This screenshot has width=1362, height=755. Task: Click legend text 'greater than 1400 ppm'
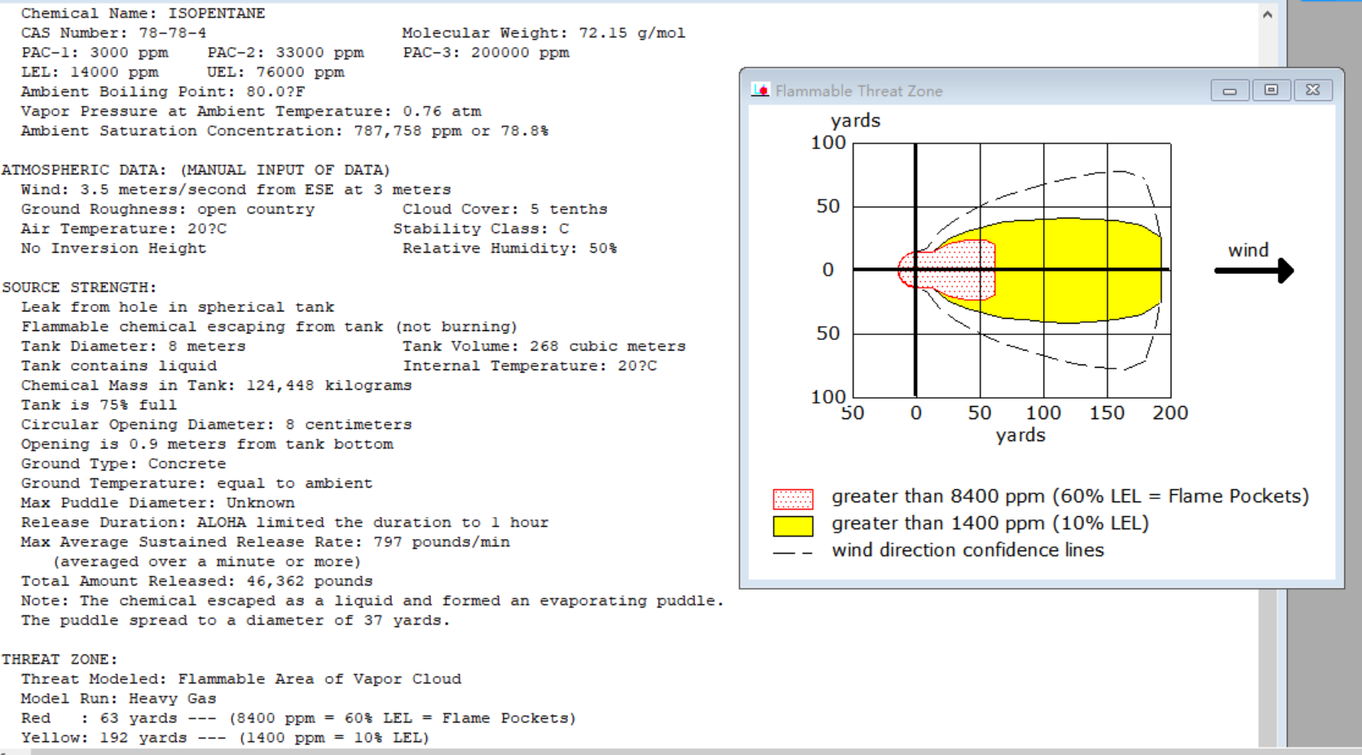coord(990,523)
